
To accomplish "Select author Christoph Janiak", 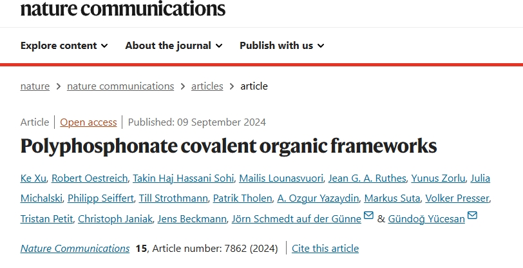I will pos(115,218).
